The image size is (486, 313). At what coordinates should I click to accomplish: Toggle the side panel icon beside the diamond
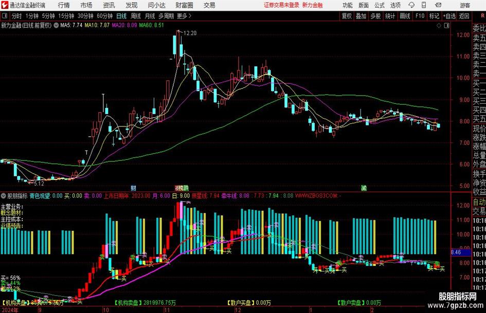click(446, 26)
